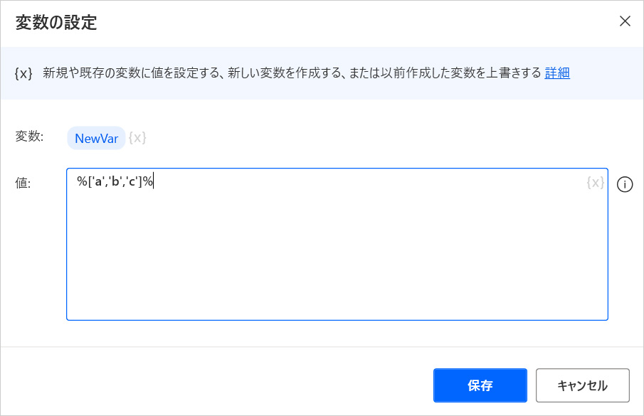
Task: Click the empty area of the value text box
Action: click(x=337, y=256)
